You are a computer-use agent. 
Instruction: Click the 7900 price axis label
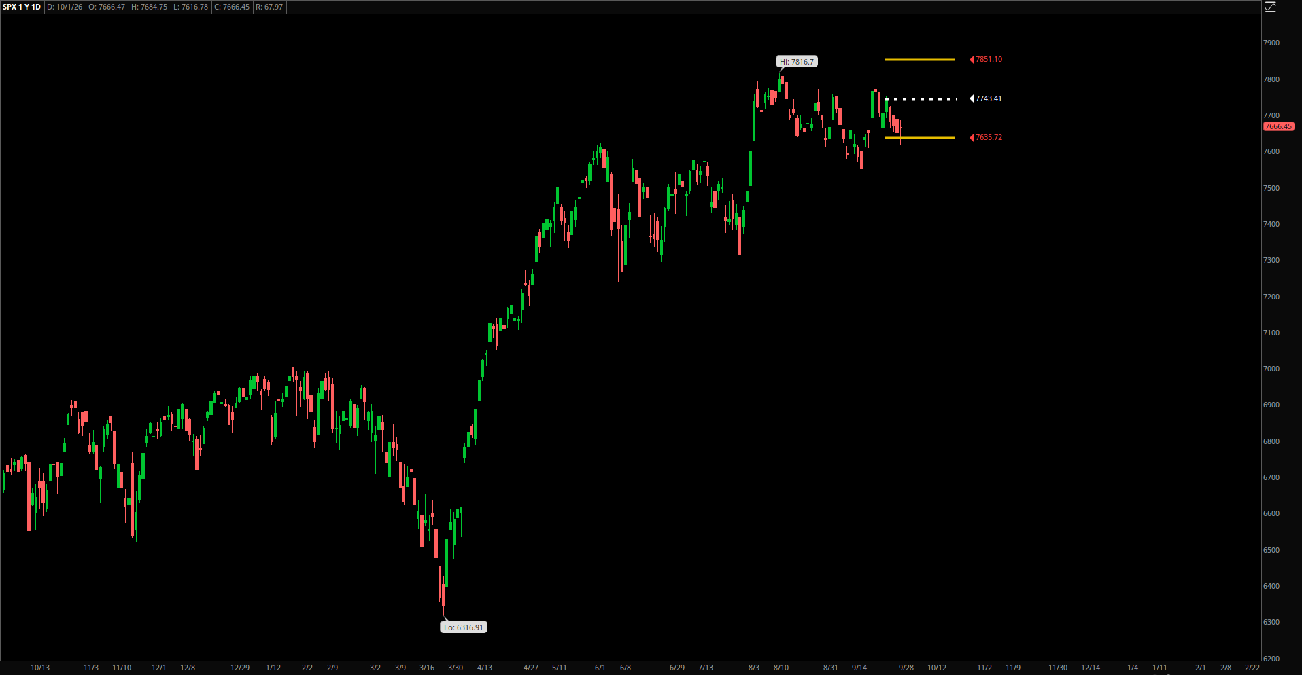tap(1271, 43)
